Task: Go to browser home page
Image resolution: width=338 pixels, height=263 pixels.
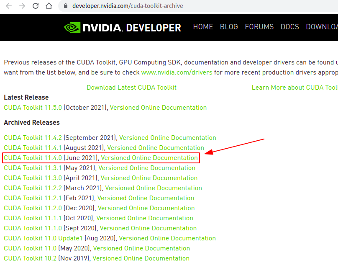Action: pos(49,6)
